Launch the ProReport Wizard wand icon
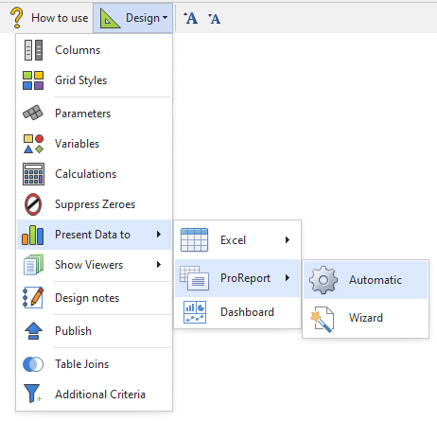 [322, 319]
